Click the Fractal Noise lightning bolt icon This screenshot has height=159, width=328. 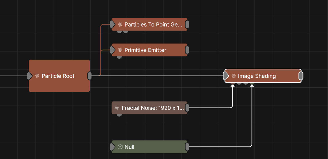pos(117,108)
